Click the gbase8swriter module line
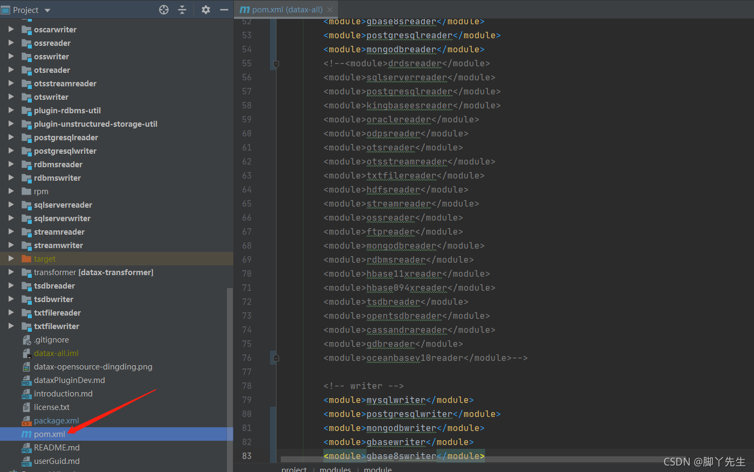The width and height of the screenshot is (754, 472). click(x=404, y=456)
